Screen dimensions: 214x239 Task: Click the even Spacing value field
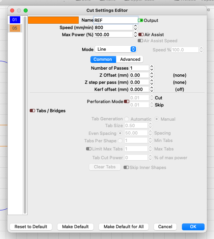pos(136,133)
